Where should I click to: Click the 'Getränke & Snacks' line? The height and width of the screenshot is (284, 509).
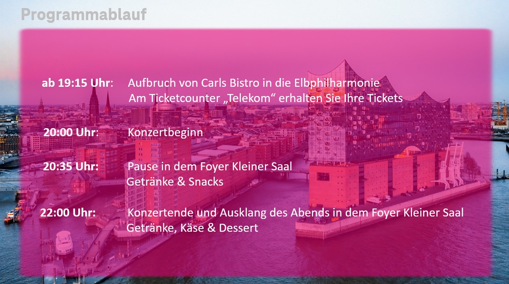[x=175, y=182]
